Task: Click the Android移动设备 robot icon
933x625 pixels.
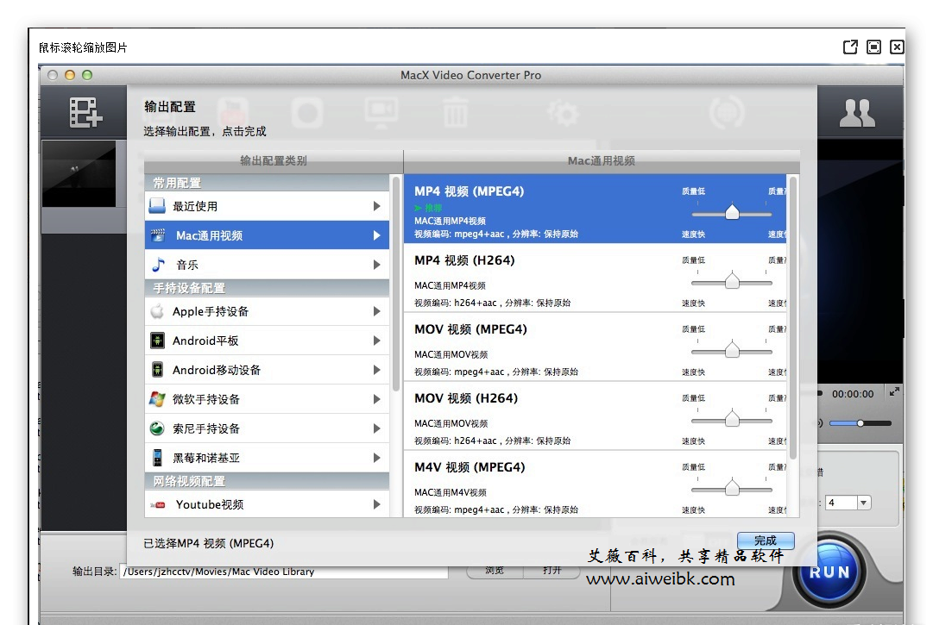Action: (x=157, y=370)
